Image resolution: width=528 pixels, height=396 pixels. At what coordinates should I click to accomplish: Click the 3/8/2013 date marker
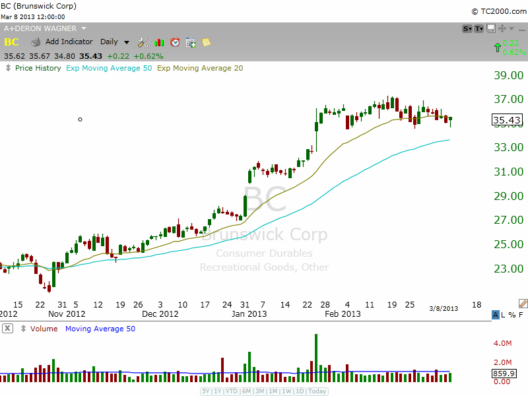click(444, 308)
